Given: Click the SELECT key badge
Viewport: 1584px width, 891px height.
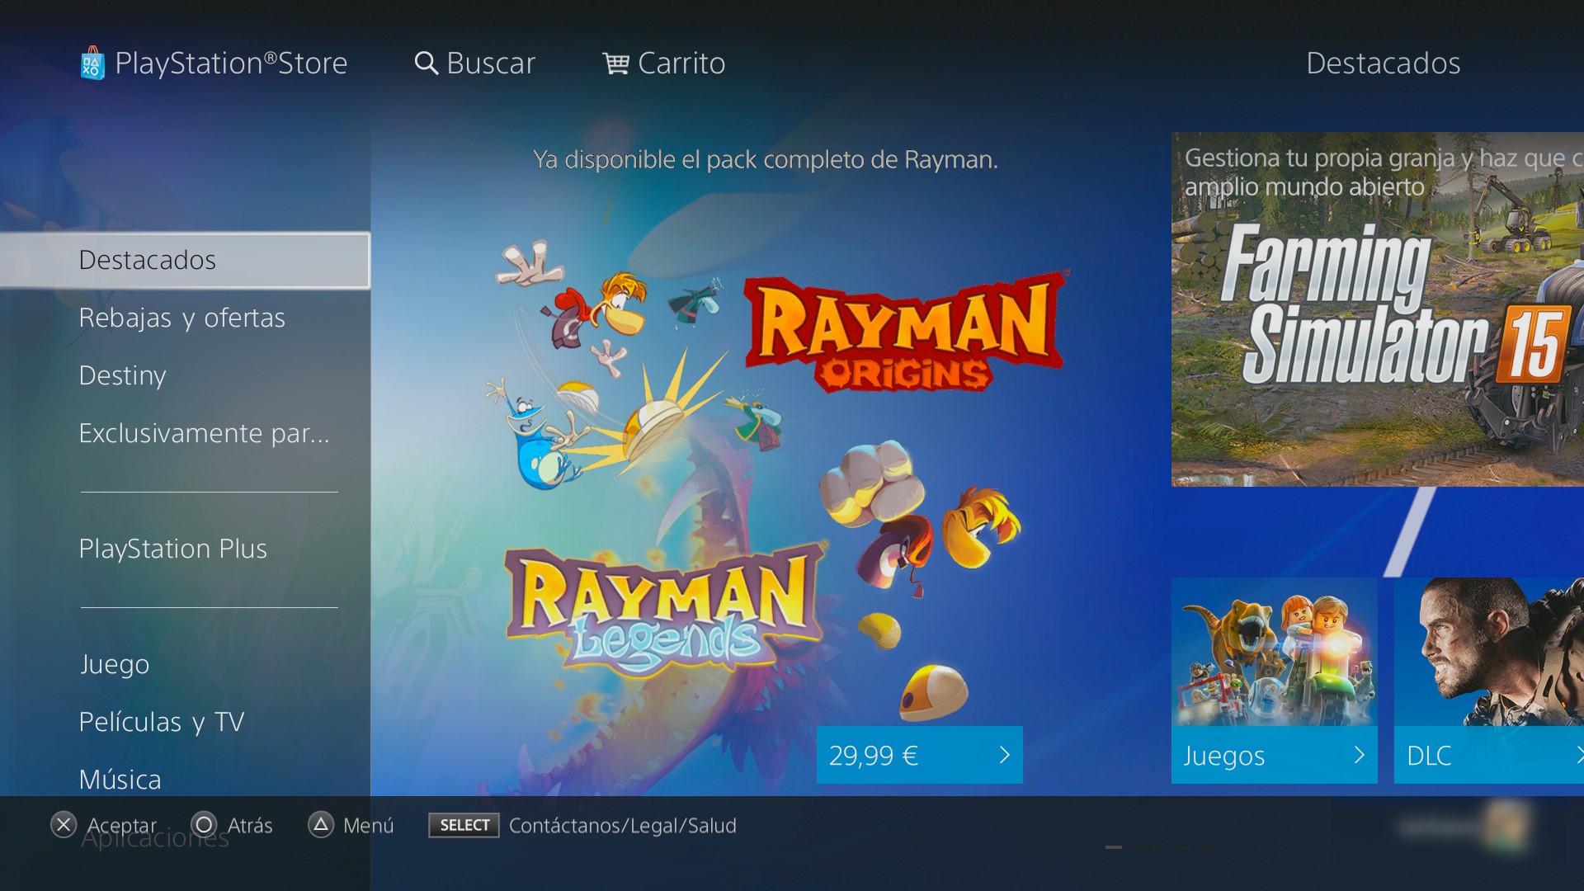Looking at the screenshot, I should 464,825.
